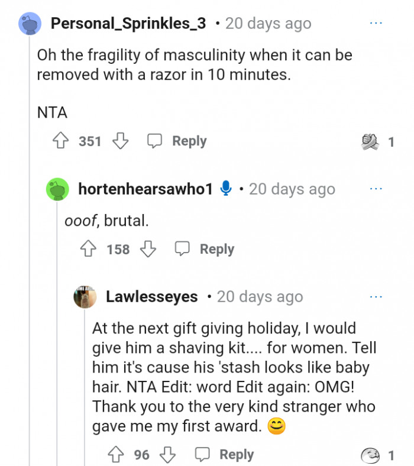The height and width of the screenshot is (466, 414).
Task: Downvote hortenhearsawho1's comment
Action: coord(148,250)
